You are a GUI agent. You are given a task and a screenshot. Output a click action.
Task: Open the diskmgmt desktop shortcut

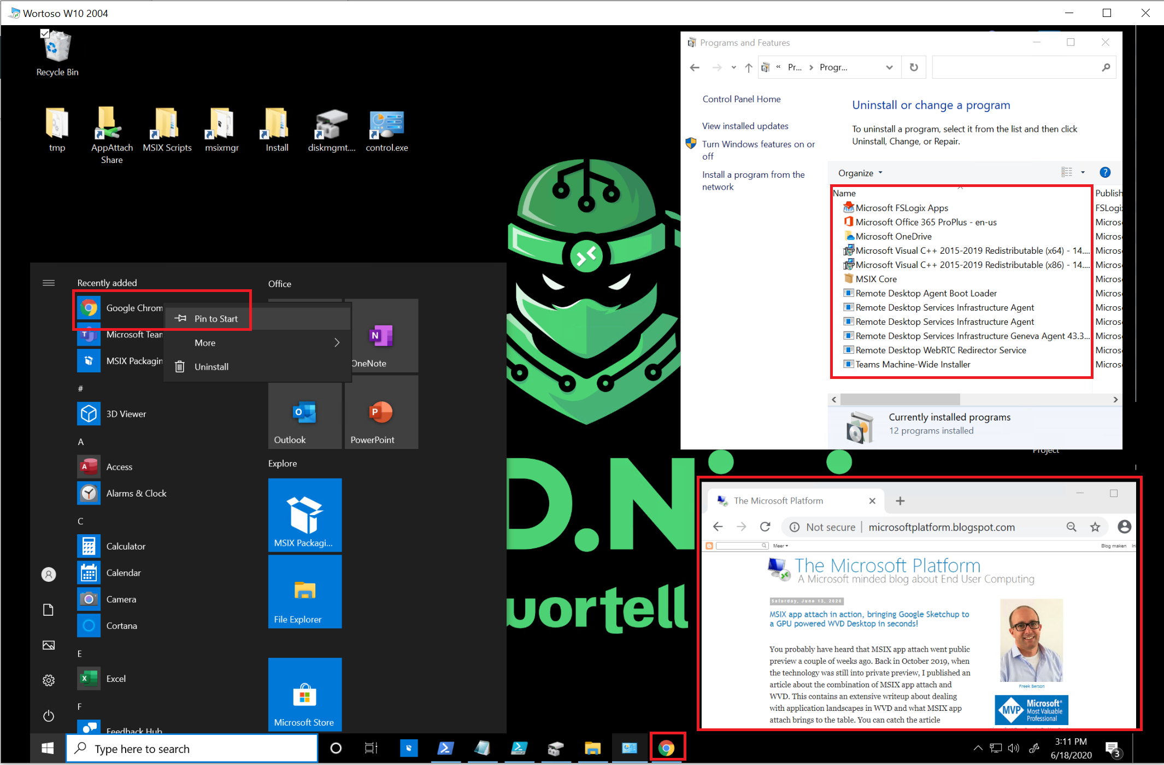point(332,130)
